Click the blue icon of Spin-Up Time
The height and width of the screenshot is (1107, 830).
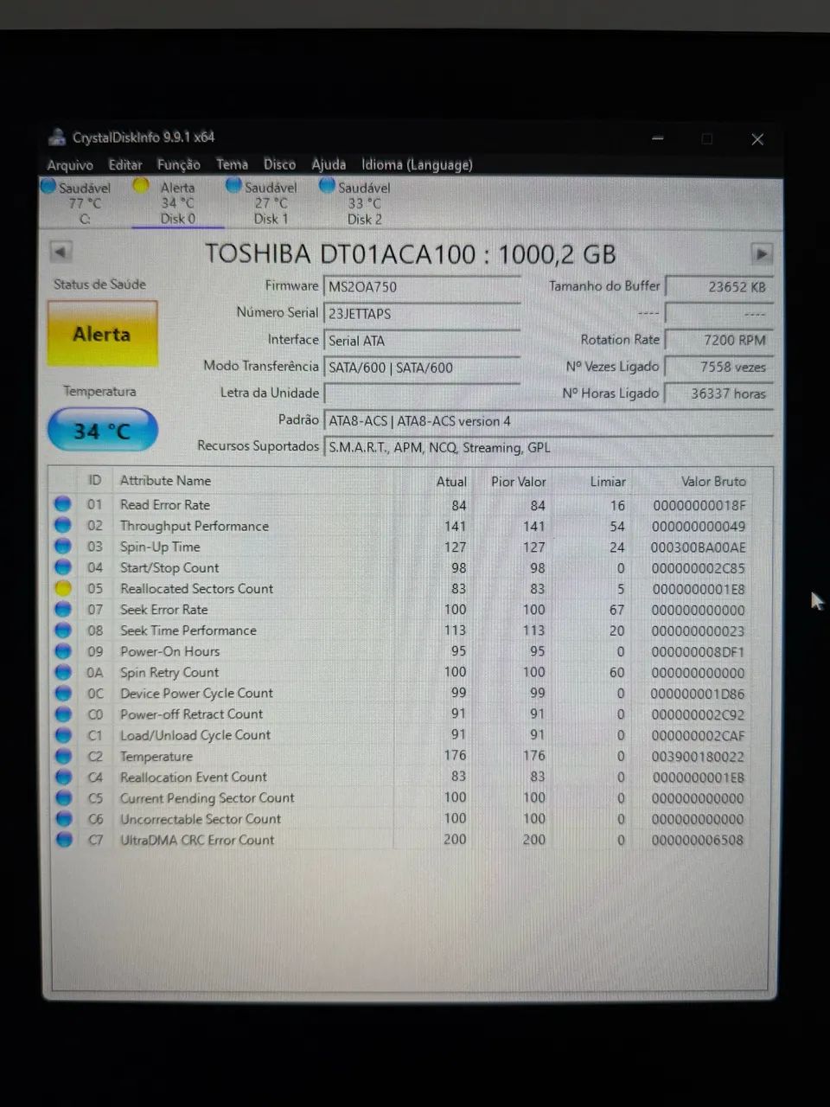pos(63,546)
